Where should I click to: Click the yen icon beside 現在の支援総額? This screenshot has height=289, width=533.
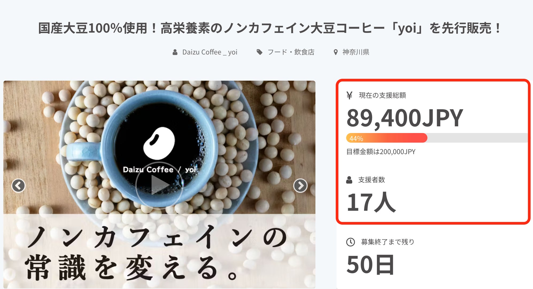[x=349, y=95]
